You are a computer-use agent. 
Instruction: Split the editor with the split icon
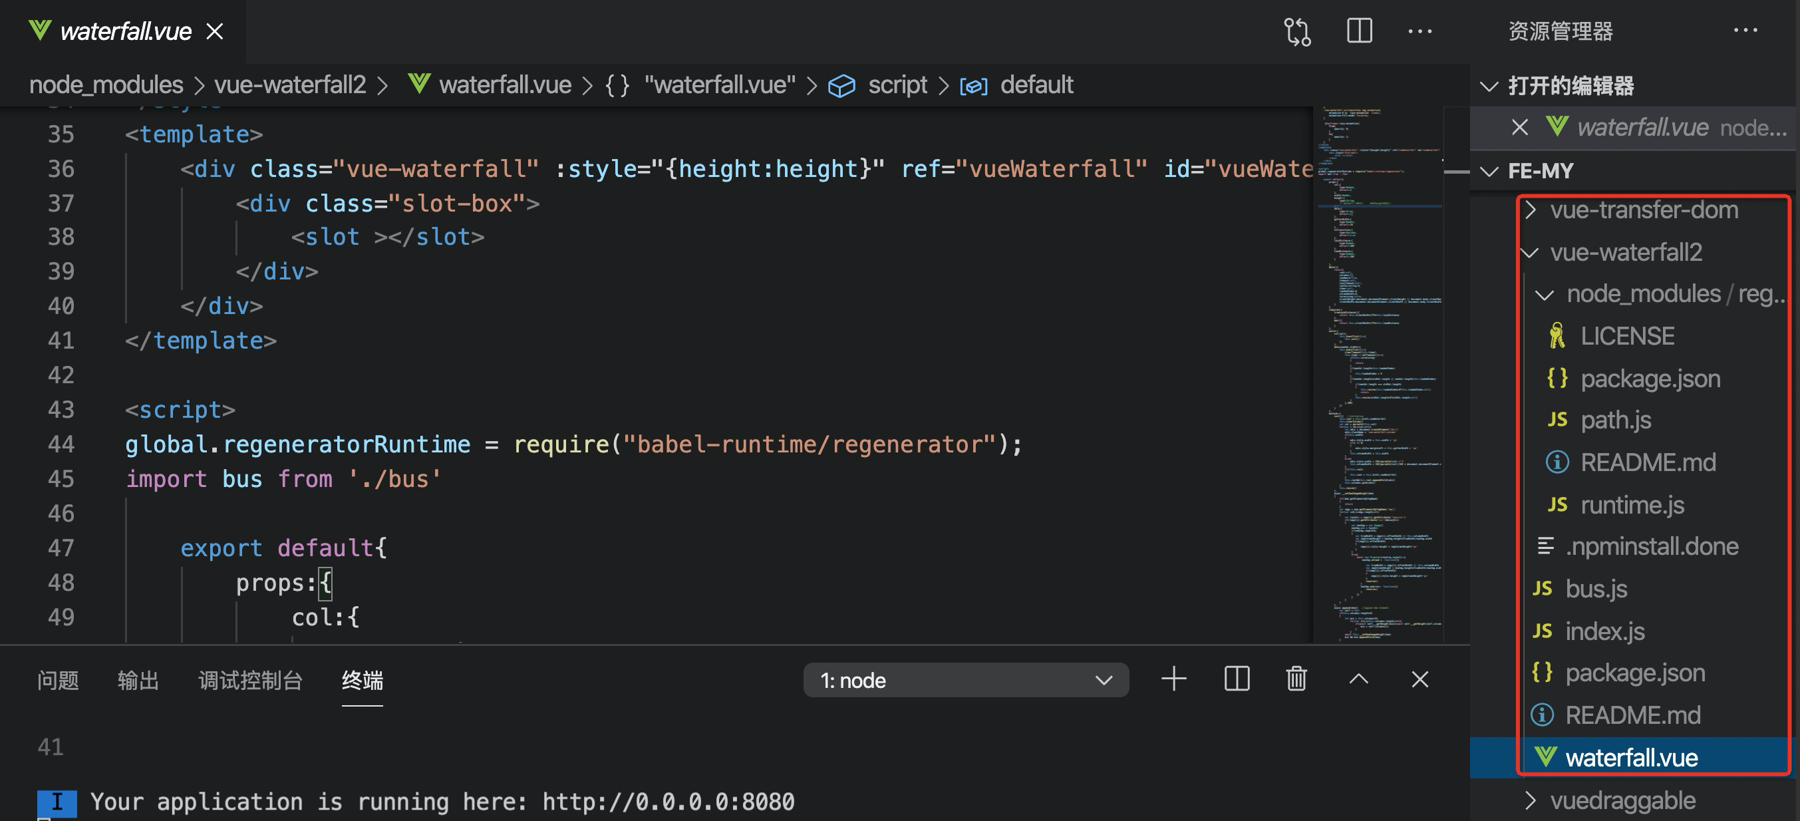tap(1359, 31)
